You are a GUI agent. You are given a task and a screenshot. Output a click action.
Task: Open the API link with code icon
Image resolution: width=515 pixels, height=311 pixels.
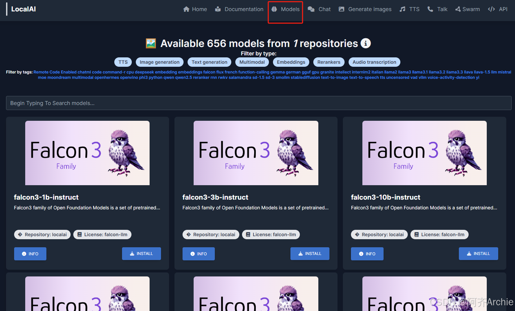click(498, 9)
